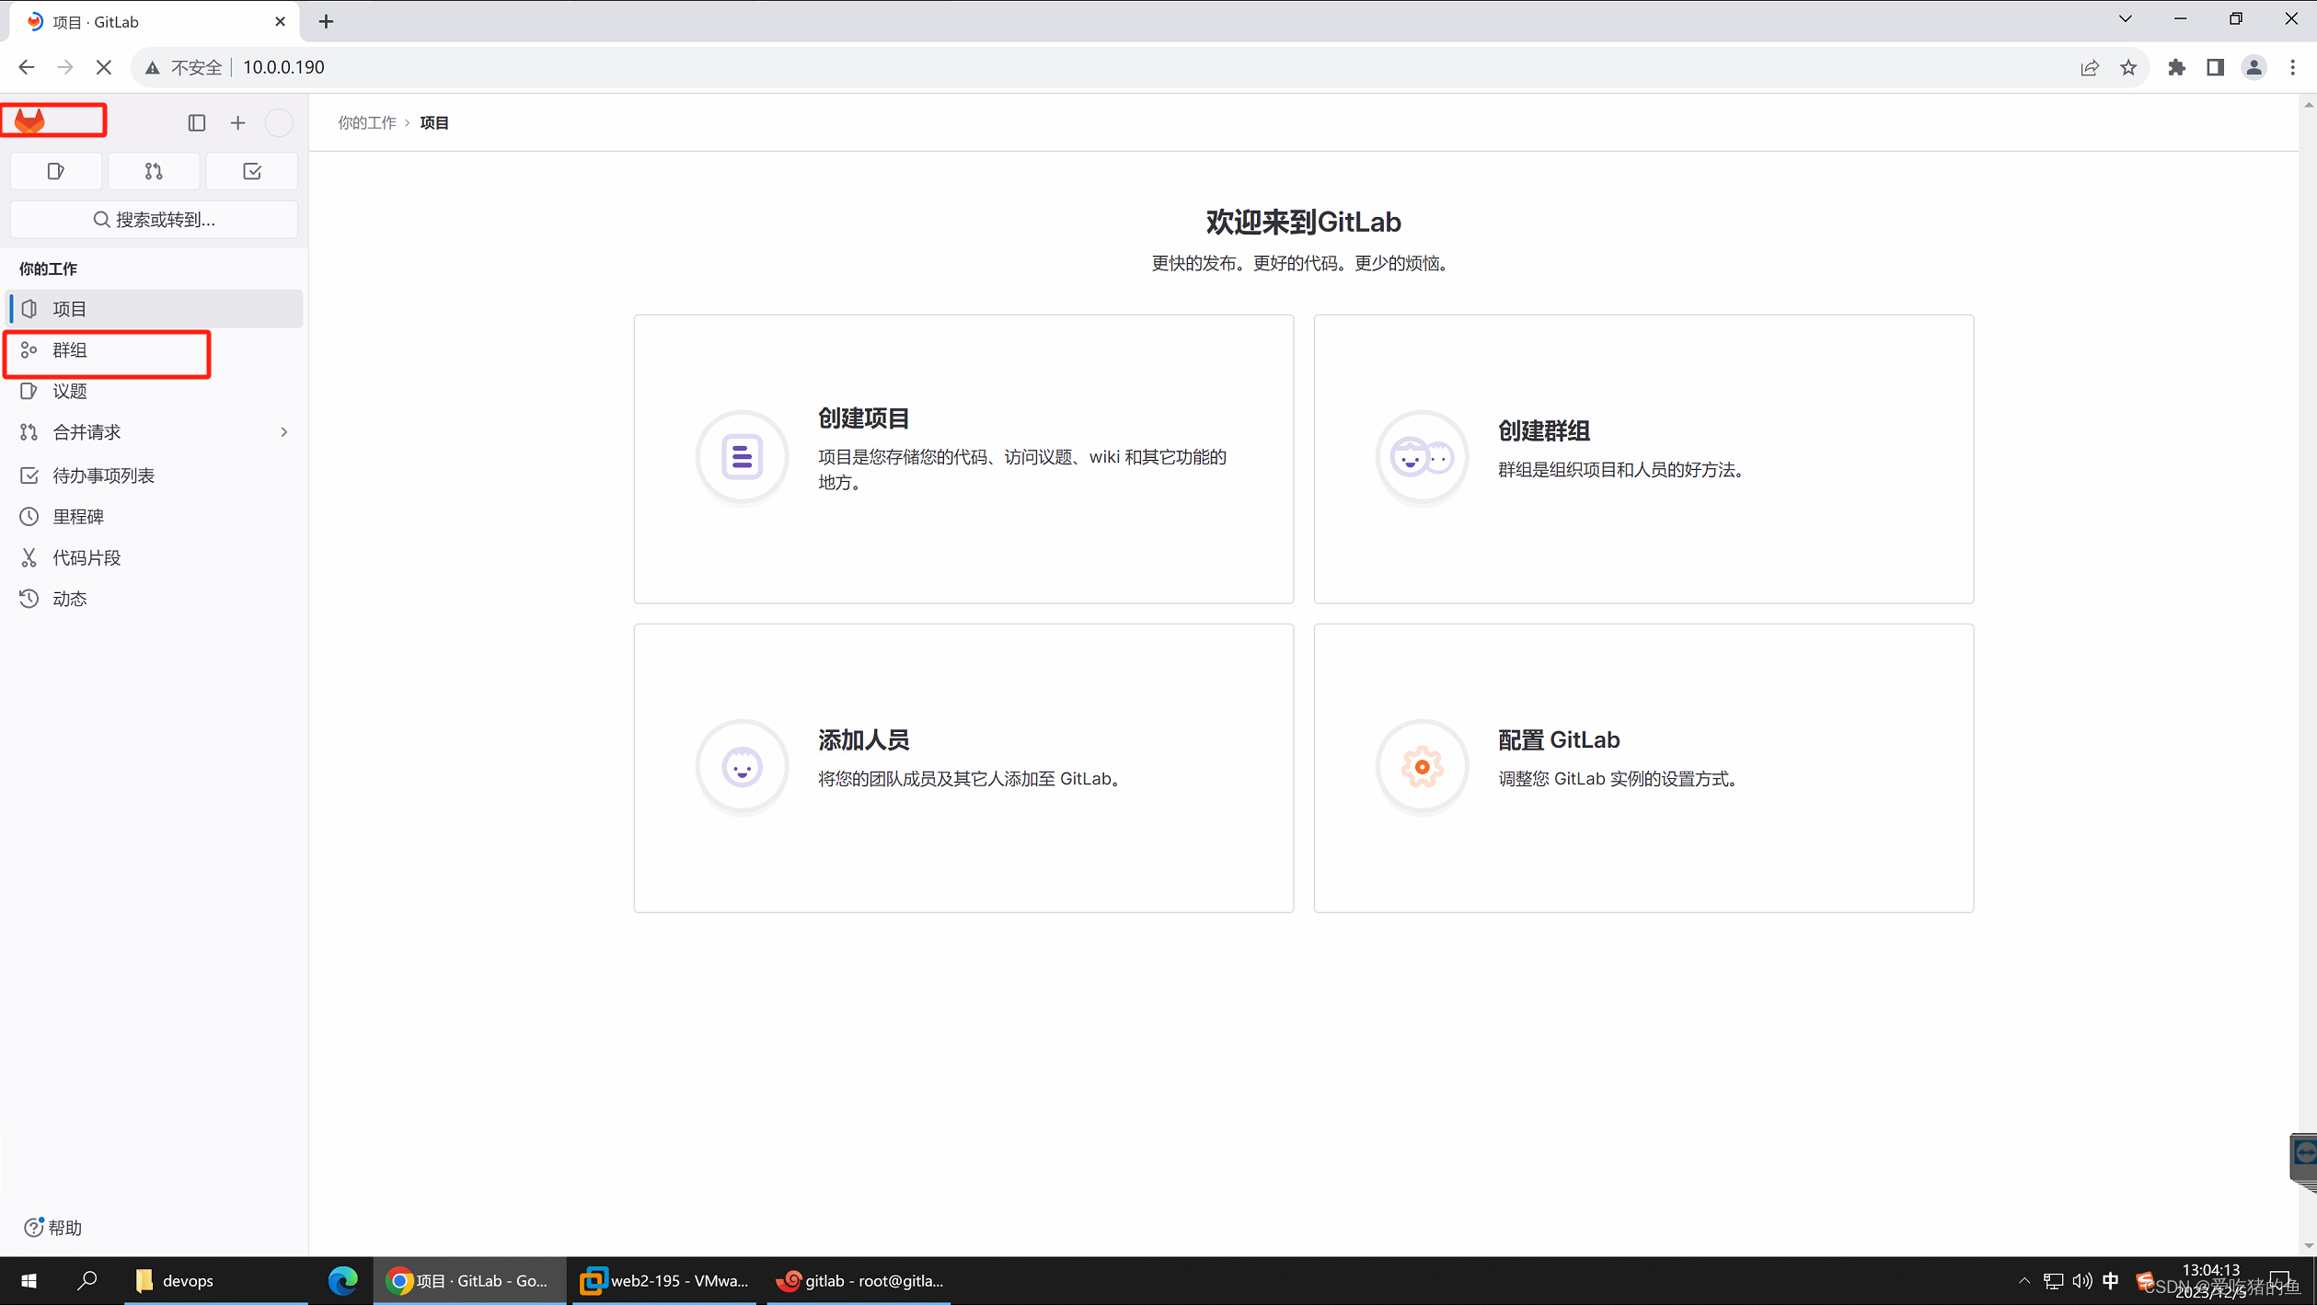Switch to Chrome GitLab taskbar item
This screenshot has width=2317, height=1305.
(470, 1281)
